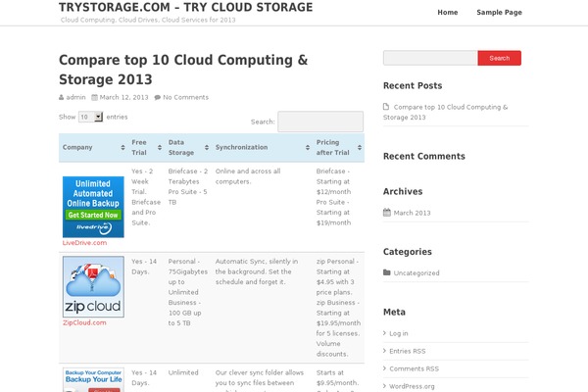Sort by Pricing after Trial arrows
This screenshot has width=588, height=392.
point(360,147)
